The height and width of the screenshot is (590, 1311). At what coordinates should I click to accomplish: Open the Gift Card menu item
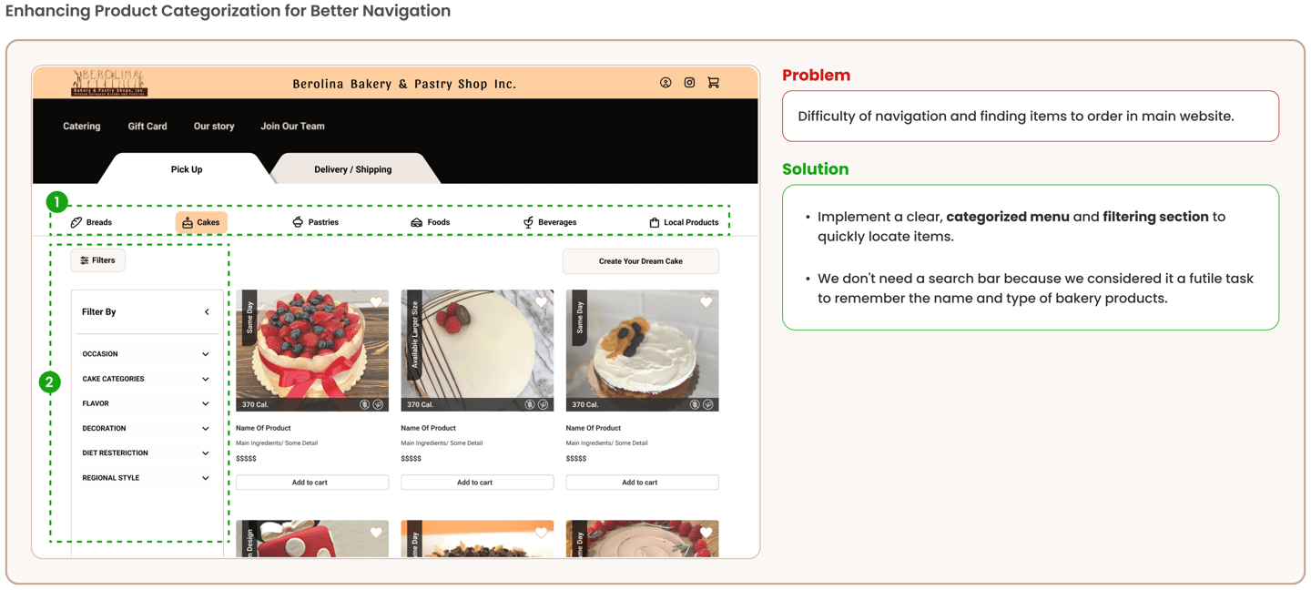click(x=147, y=127)
